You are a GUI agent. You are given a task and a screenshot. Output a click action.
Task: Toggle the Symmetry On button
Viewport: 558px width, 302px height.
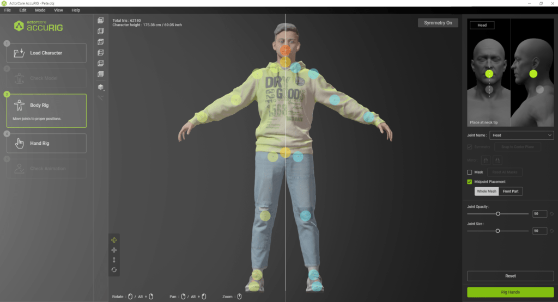pos(438,23)
